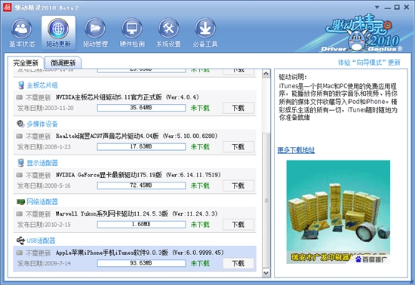Select the 多媒体设备 category heading
Viewport: 415px width, 285px height.
pyautogui.click(x=42, y=124)
